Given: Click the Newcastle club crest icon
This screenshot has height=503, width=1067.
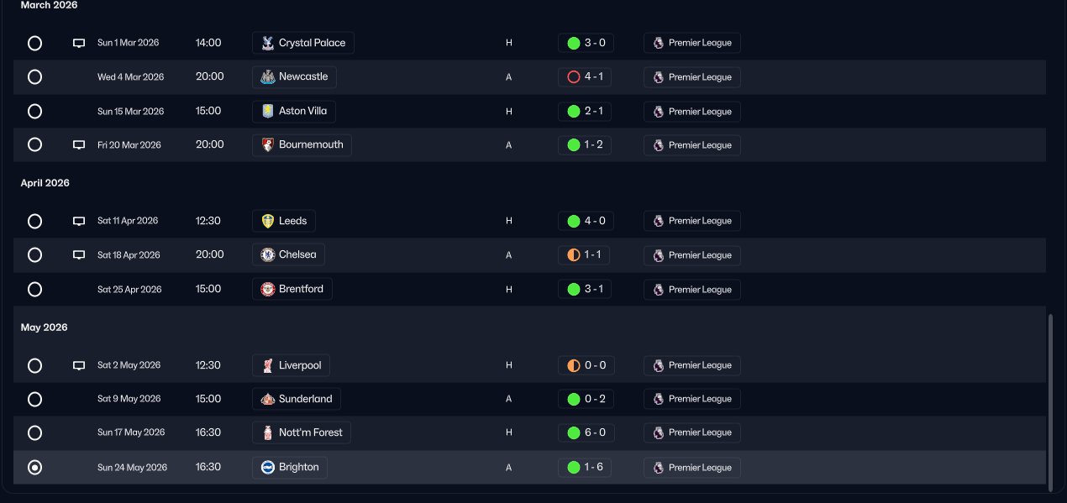Looking at the screenshot, I should 268,77.
